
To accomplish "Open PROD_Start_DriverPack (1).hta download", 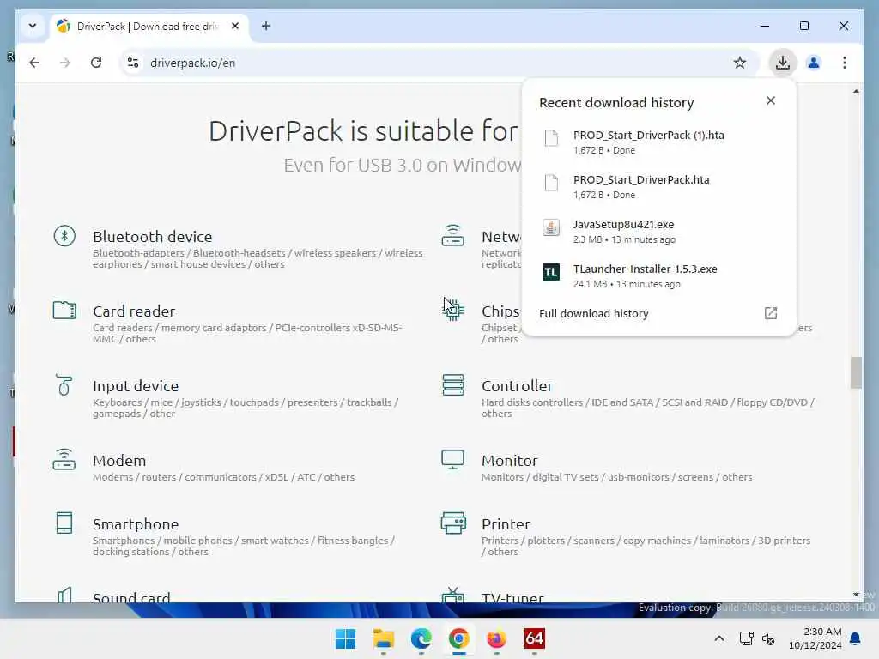I will click(x=658, y=142).
